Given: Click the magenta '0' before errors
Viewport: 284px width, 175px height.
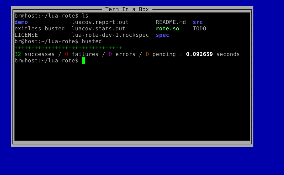Looking at the screenshot, I should 110,54.
